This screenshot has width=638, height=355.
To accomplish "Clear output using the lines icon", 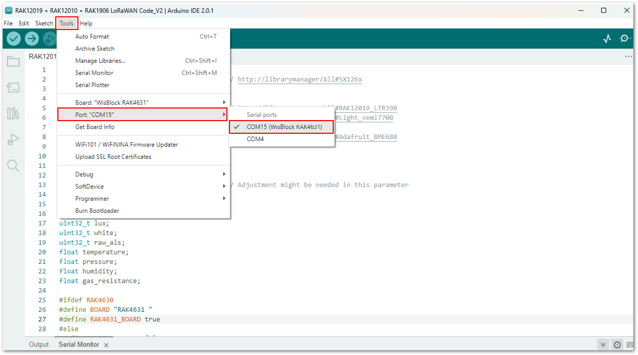I will (x=630, y=344).
